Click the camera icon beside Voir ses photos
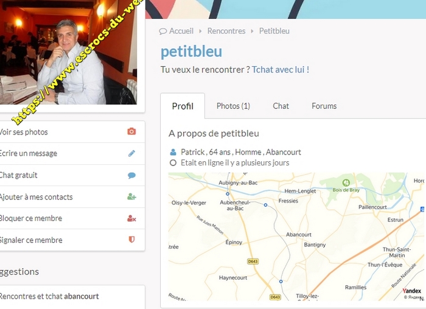This screenshot has width=426, height=309. point(131,131)
